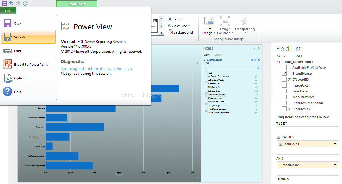Collapse the dbo_DimProduct table tree node
This screenshot has width=342, height=184.
pyautogui.click(x=278, y=62)
